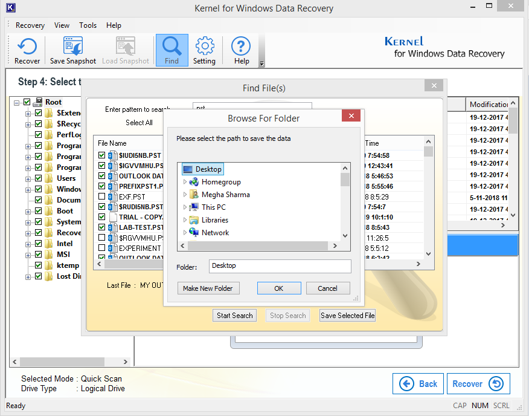Screen dimensions: 529x416
Task: Open the Recovery menu
Action: coord(30,25)
